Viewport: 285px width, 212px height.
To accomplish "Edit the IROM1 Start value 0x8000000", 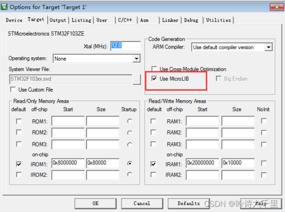I will [x=68, y=163].
